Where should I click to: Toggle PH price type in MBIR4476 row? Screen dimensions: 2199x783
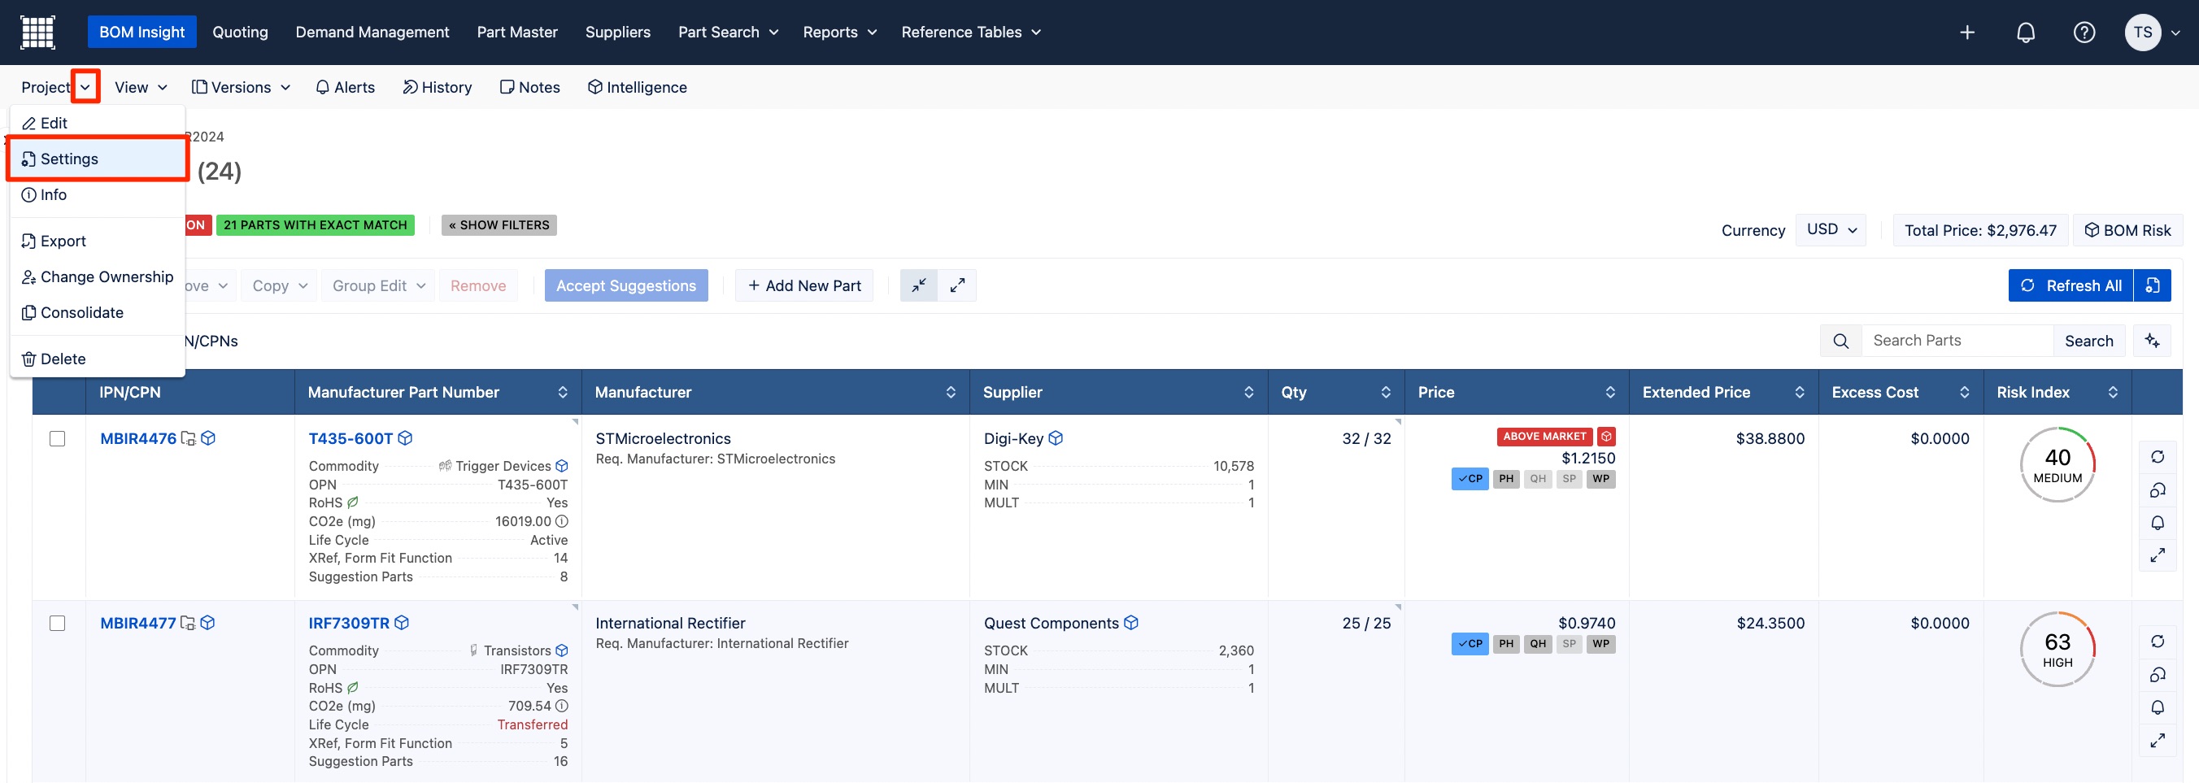point(1506,479)
